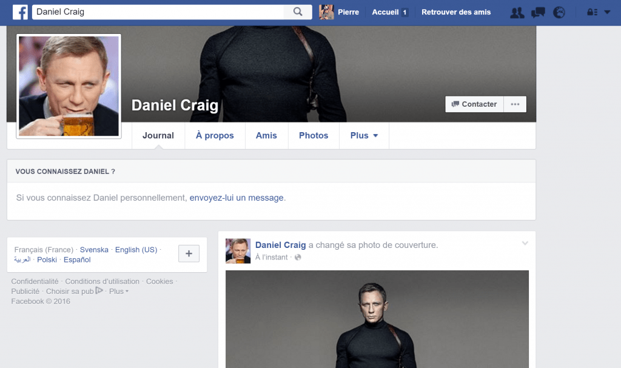Click the Facebook logo icon

click(20, 12)
